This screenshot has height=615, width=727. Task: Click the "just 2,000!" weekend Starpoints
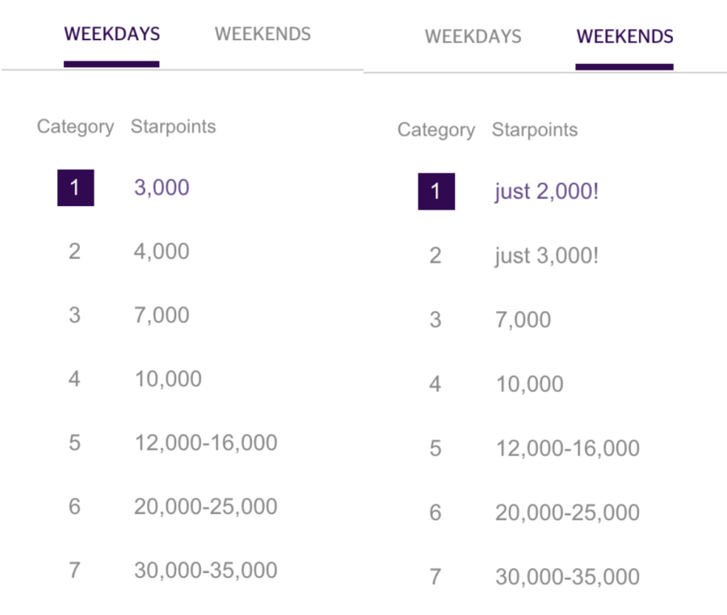tap(547, 192)
